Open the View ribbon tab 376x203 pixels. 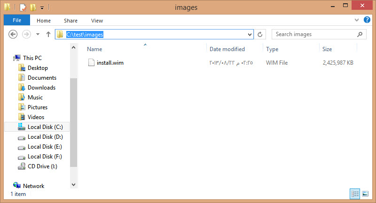[x=97, y=21]
